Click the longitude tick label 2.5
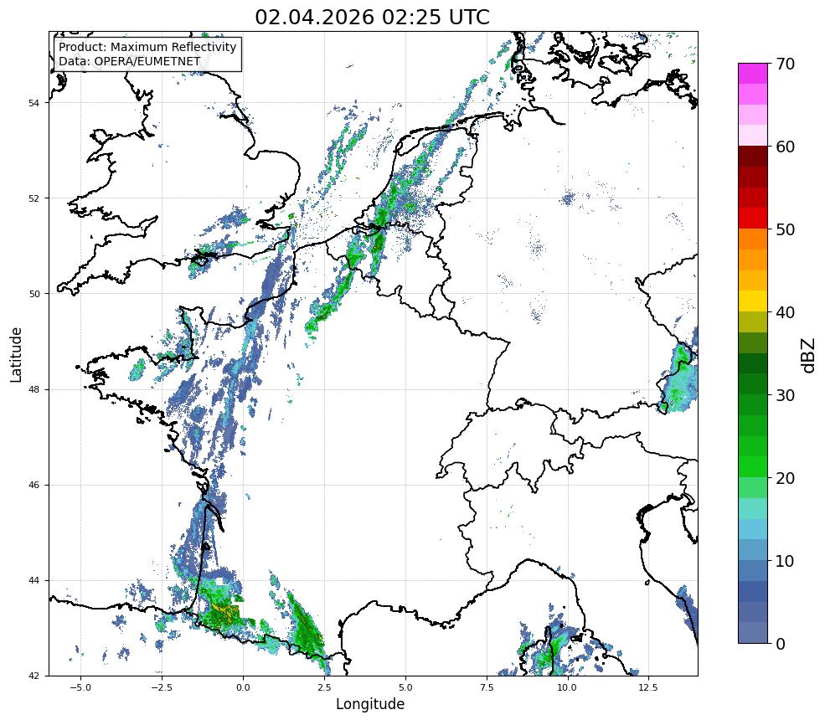 point(324,687)
